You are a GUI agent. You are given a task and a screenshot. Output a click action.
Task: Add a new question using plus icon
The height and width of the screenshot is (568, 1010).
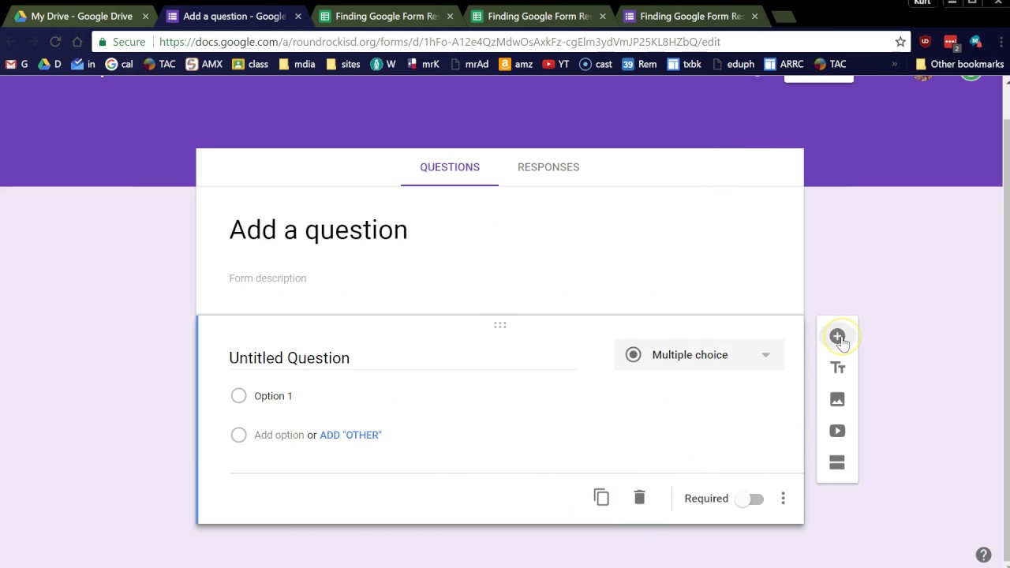click(837, 337)
